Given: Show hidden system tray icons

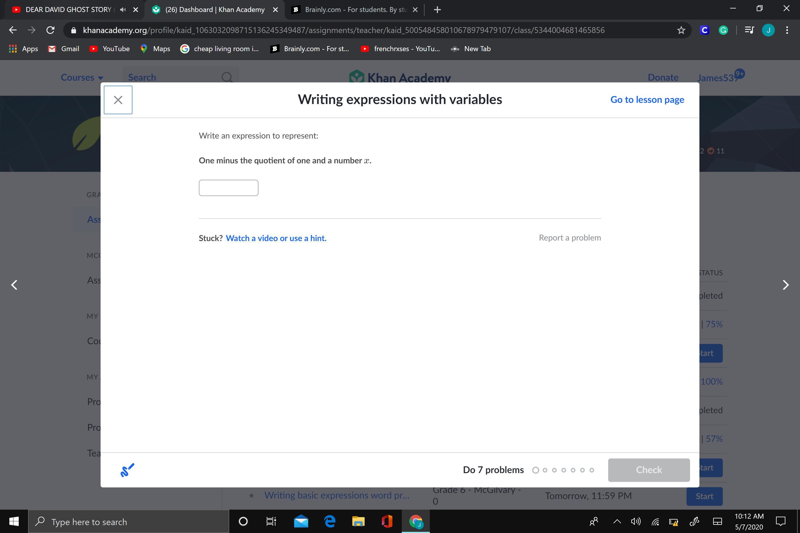Looking at the screenshot, I should pos(617,521).
